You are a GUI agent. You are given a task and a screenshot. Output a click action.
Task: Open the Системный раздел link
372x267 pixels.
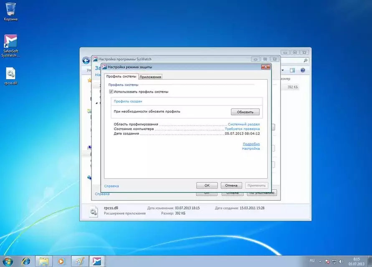point(244,124)
